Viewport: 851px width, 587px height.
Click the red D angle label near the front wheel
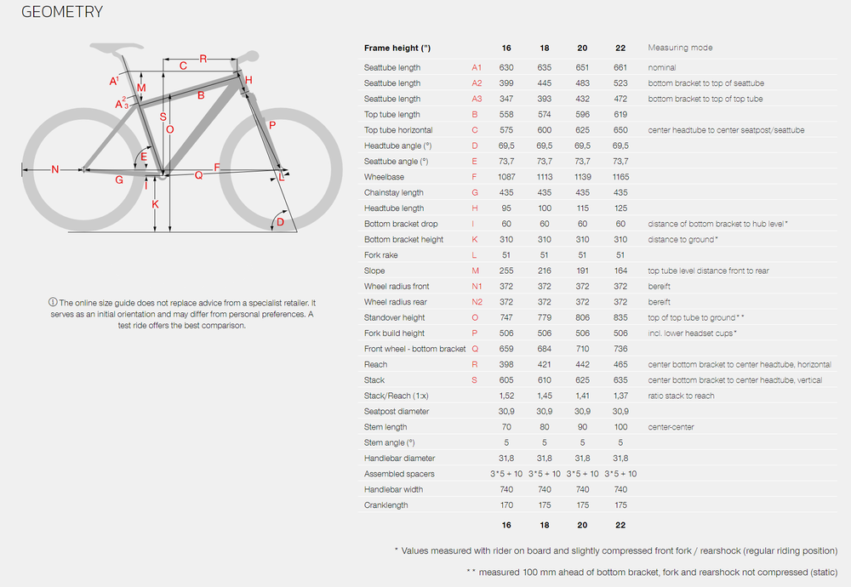click(x=280, y=222)
